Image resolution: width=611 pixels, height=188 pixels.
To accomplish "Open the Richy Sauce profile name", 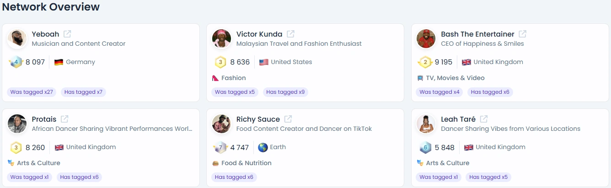I will point(258,119).
